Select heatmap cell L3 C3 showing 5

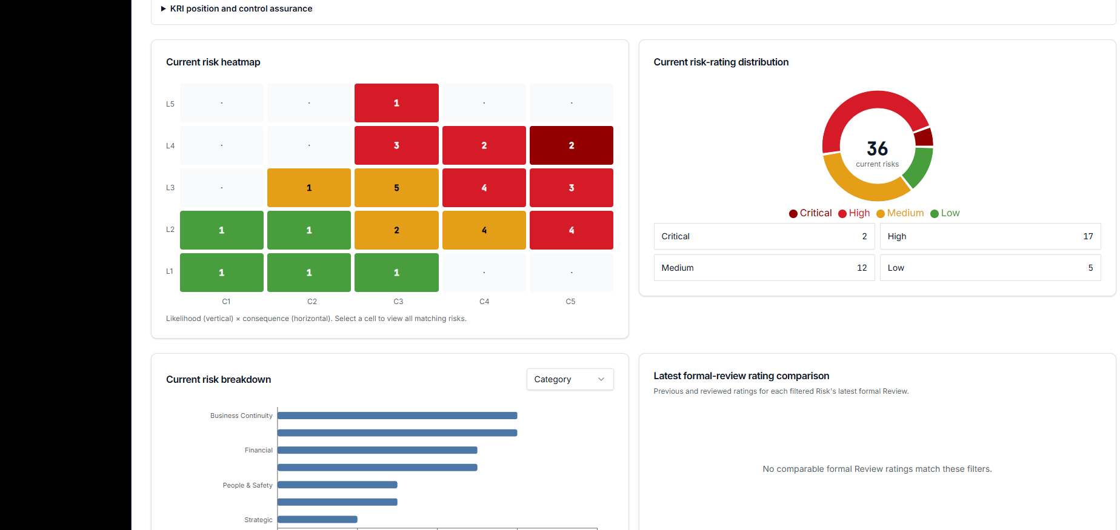(396, 188)
